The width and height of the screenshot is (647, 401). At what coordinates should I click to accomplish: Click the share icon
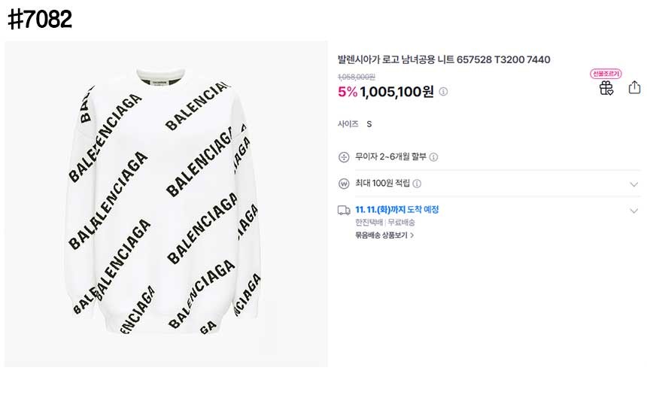point(633,87)
